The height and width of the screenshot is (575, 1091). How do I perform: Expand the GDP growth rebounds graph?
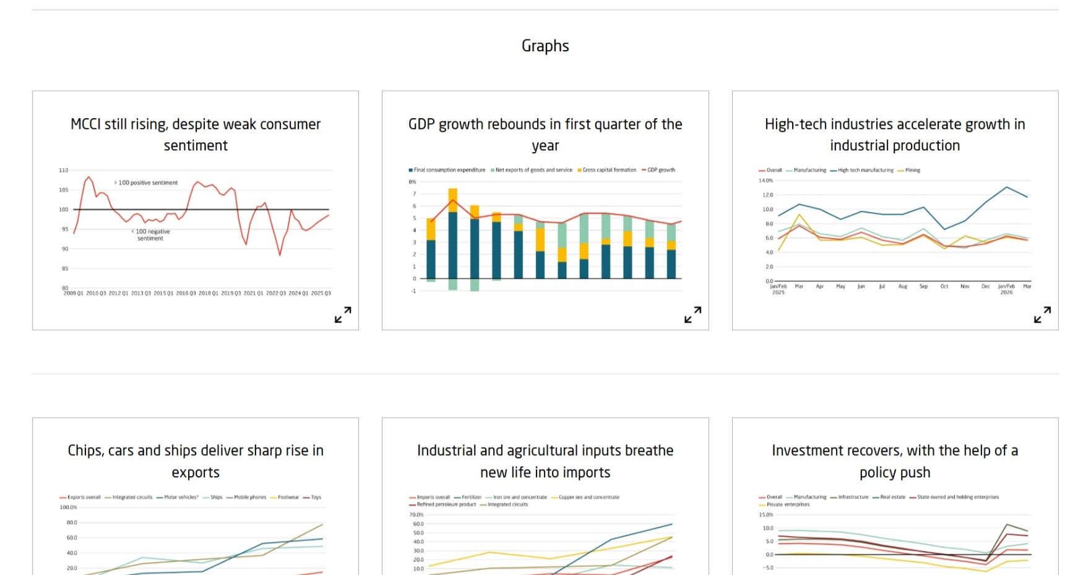tap(692, 315)
